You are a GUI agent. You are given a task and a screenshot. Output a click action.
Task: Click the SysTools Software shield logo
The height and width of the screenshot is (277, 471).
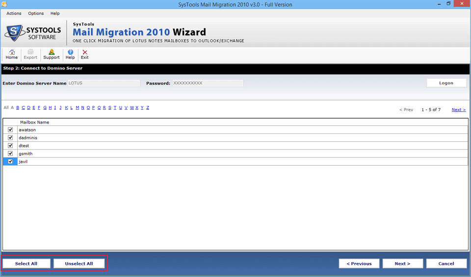(x=14, y=33)
